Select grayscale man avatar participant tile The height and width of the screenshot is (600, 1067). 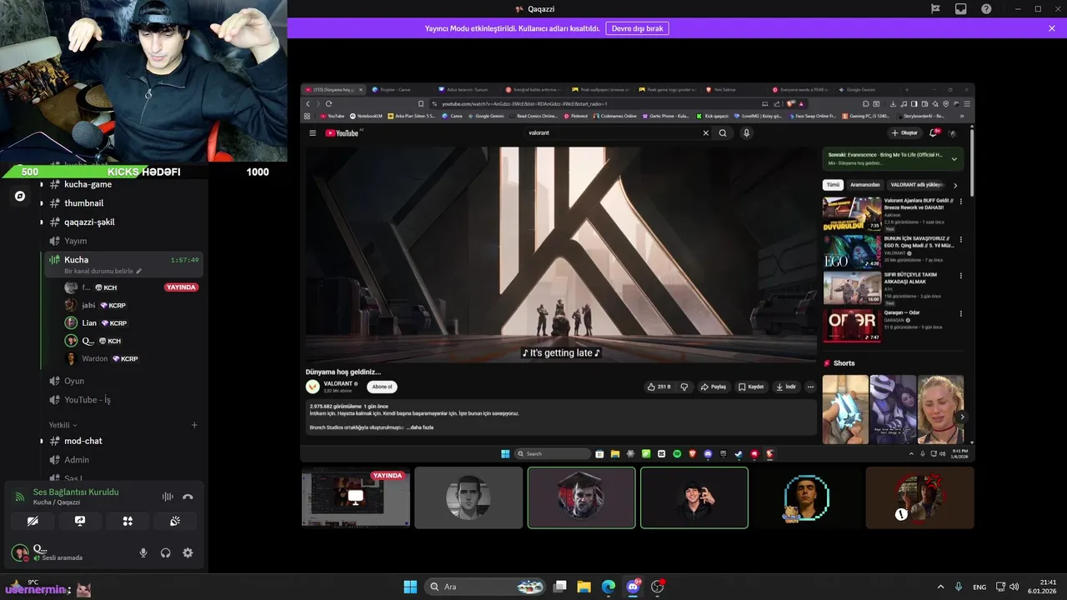pos(468,497)
